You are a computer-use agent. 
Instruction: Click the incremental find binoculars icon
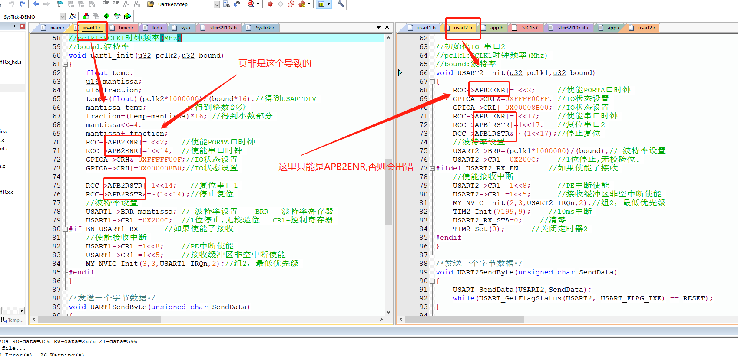(237, 4)
